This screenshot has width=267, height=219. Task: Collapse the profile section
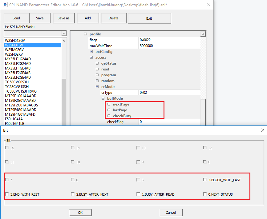(x=86, y=34)
